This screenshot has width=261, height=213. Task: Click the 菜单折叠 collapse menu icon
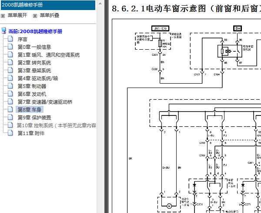pyautogui.click(x=35, y=16)
